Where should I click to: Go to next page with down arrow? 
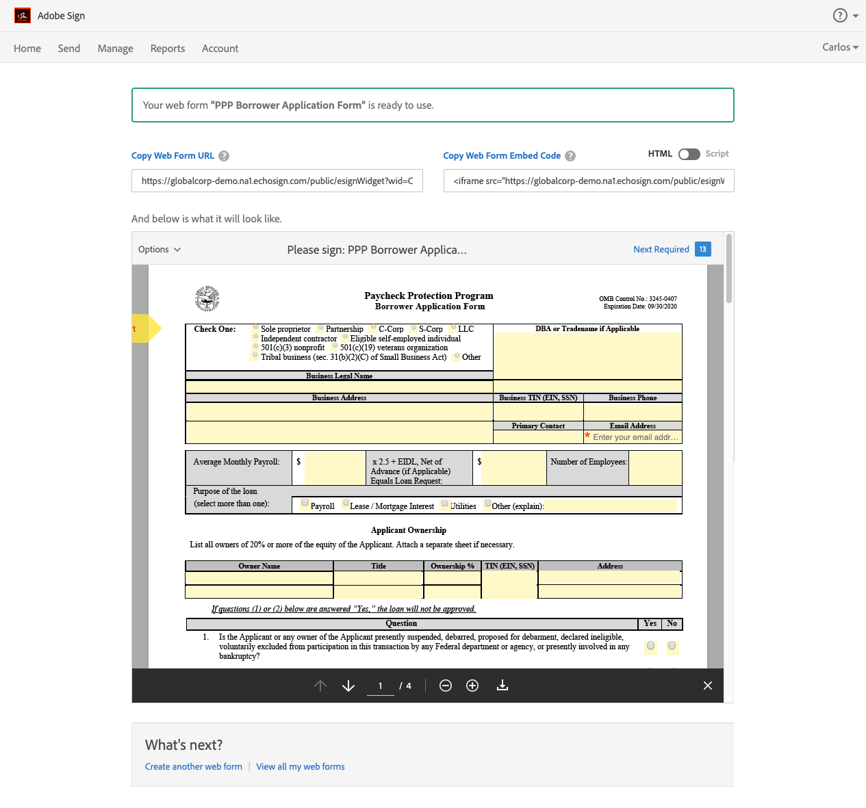(x=348, y=686)
